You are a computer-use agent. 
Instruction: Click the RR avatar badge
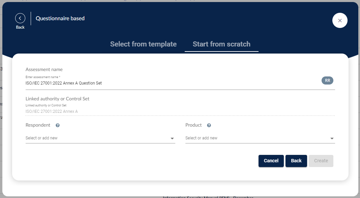pyautogui.click(x=327, y=80)
